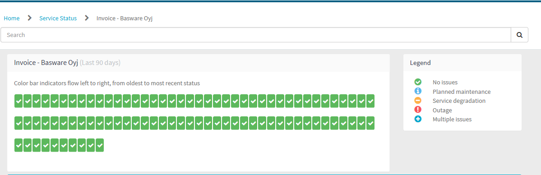The image size is (541, 175).
Task: Click the Multiple issues legend label
Action: tap(452, 120)
